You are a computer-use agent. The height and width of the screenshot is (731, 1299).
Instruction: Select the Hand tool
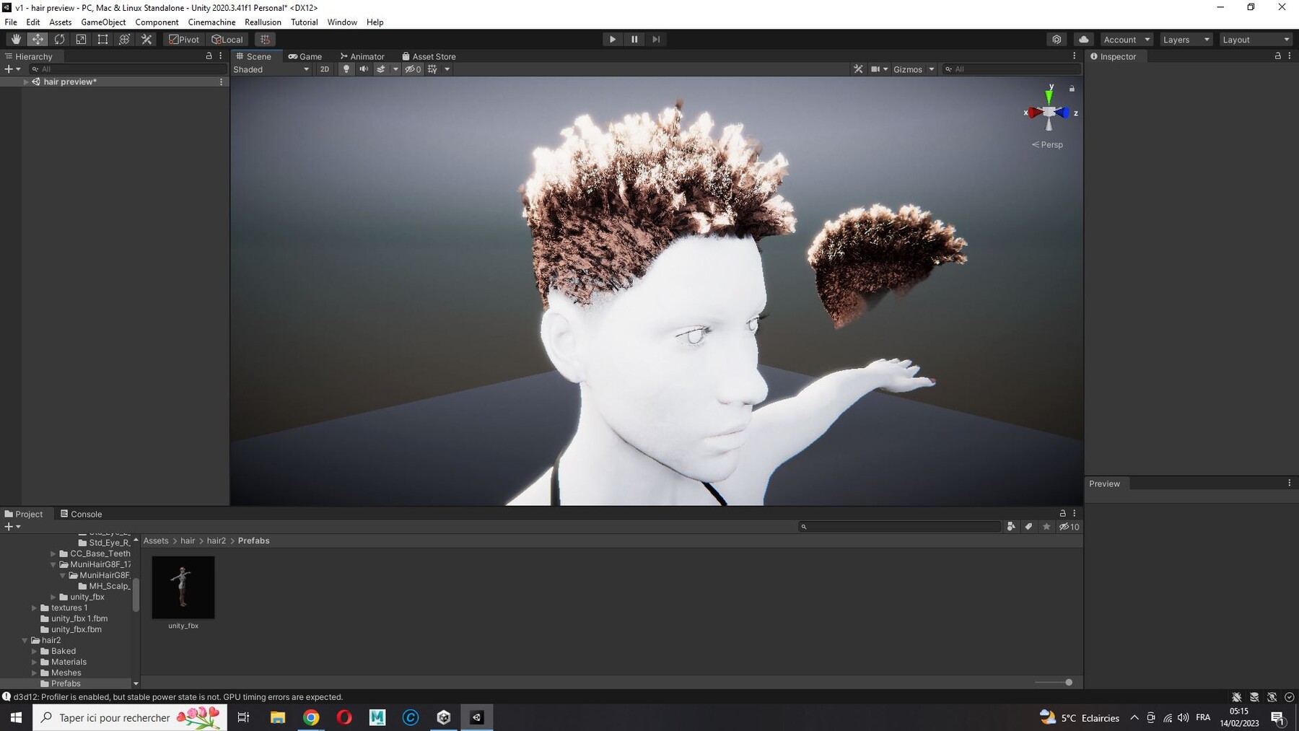[16, 40]
